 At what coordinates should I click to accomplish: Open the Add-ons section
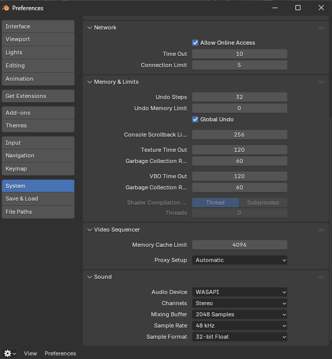(38, 113)
